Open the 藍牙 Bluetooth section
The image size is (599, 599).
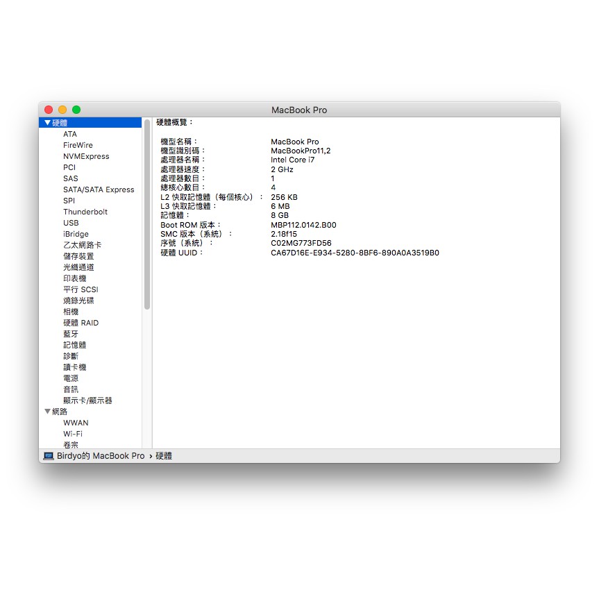pyautogui.click(x=71, y=334)
